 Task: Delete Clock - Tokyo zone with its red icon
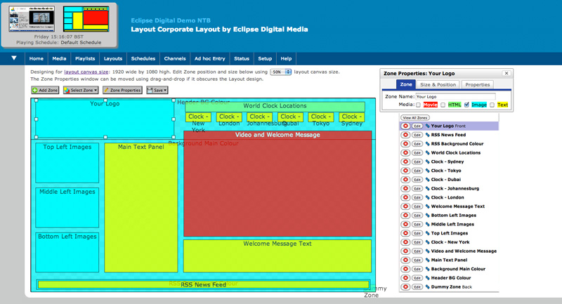405,171
